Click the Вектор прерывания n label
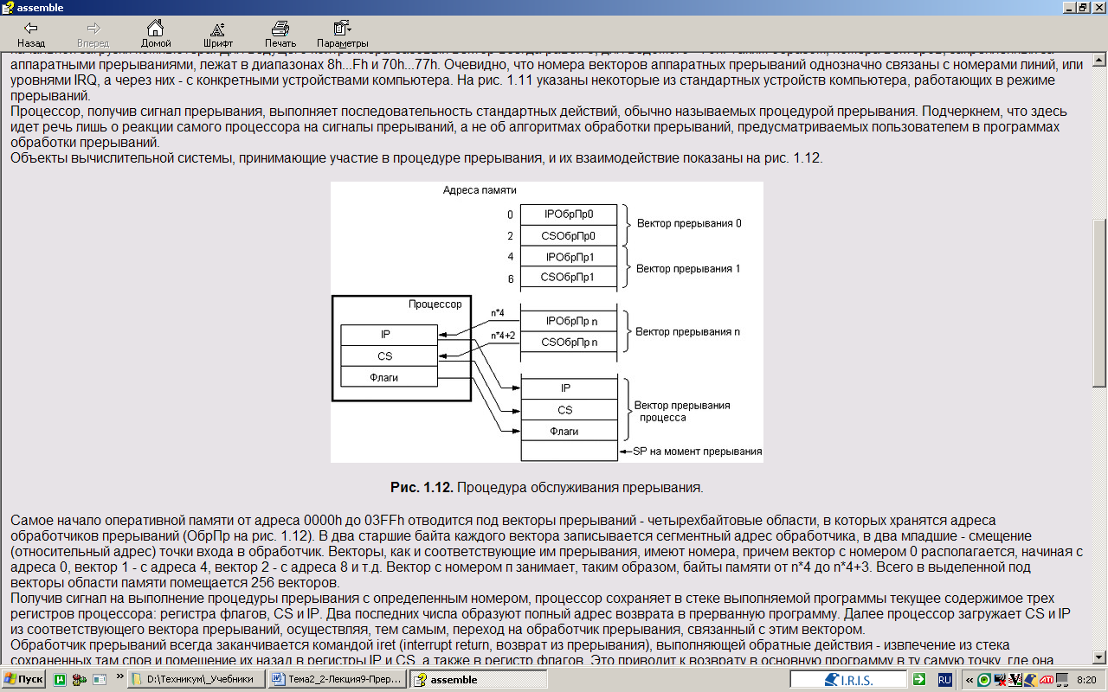The height and width of the screenshot is (692, 1108). click(687, 331)
